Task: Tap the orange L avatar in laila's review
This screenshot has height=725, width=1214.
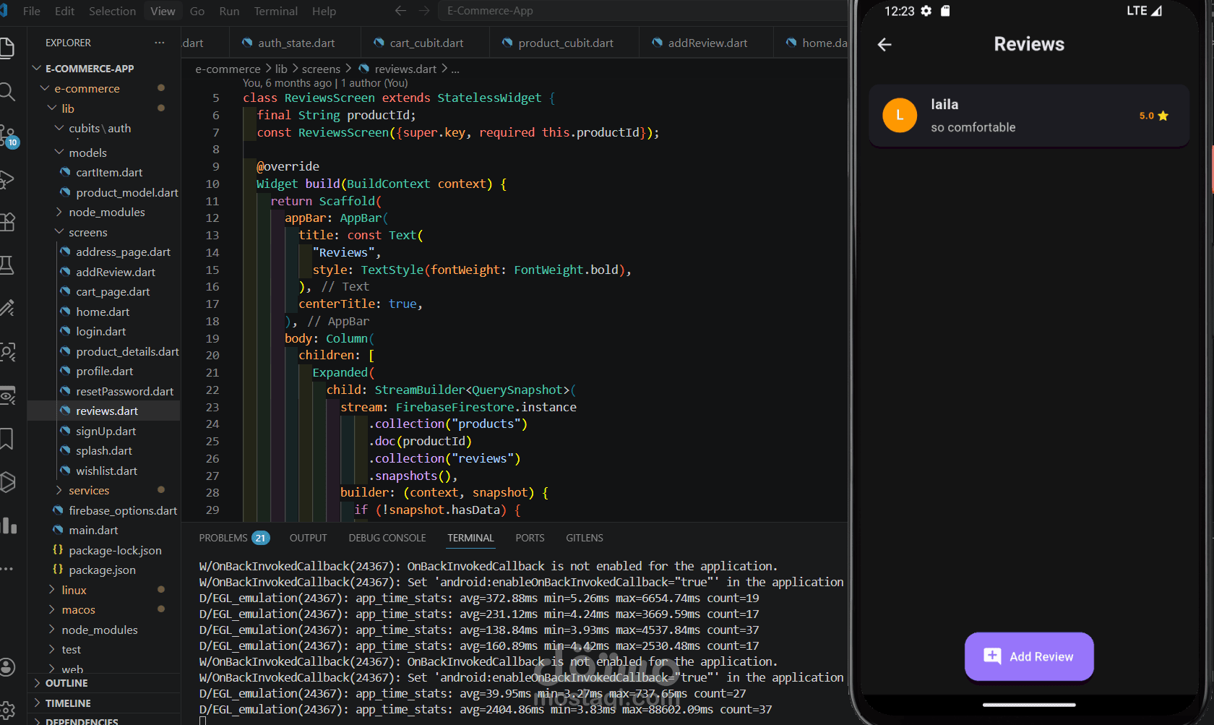Action: [900, 116]
